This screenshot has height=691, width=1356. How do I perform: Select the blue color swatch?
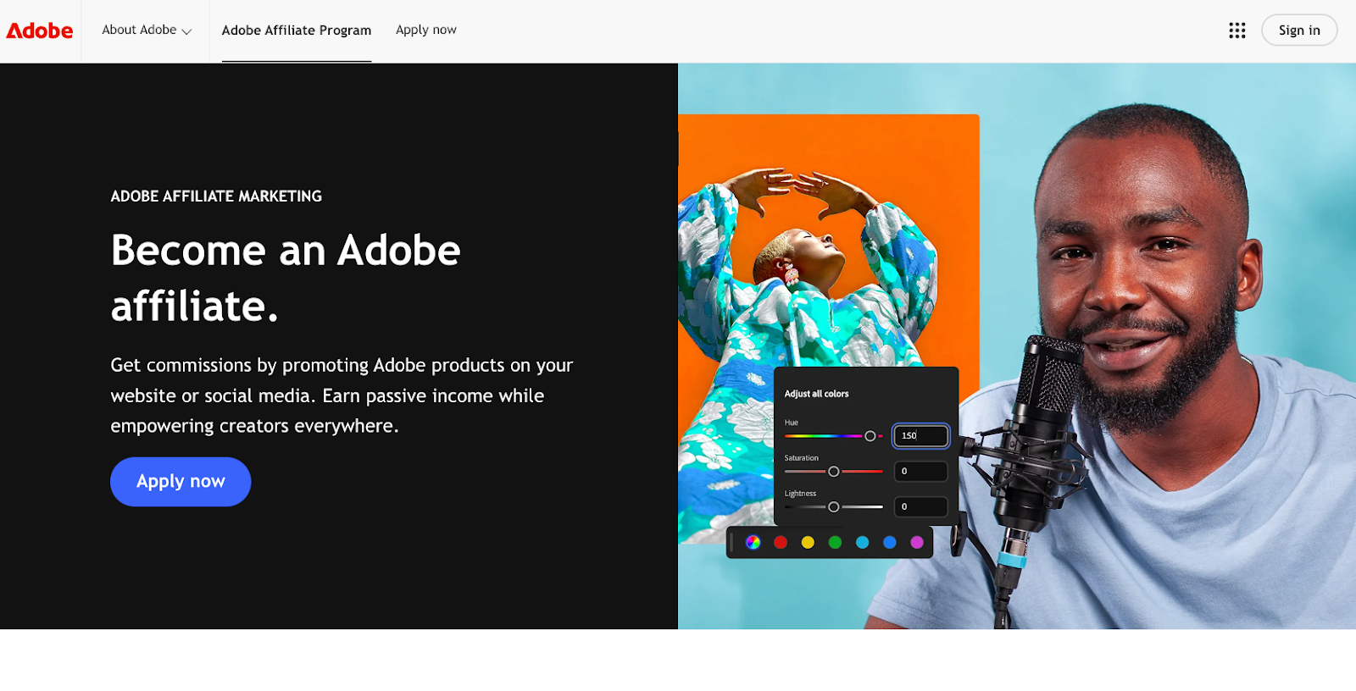pos(889,542)
